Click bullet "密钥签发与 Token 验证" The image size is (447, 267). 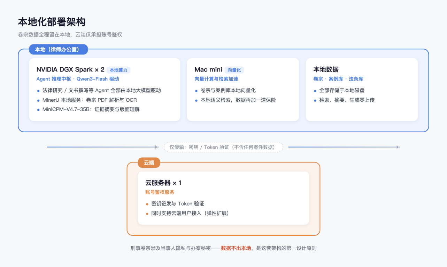178,204
